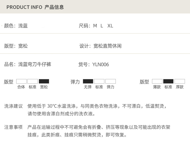Image resolution: width=190 pixels, height=156 pixels.
Task: Select the 厚款 thickness box
Action: (x=180, y=81)
